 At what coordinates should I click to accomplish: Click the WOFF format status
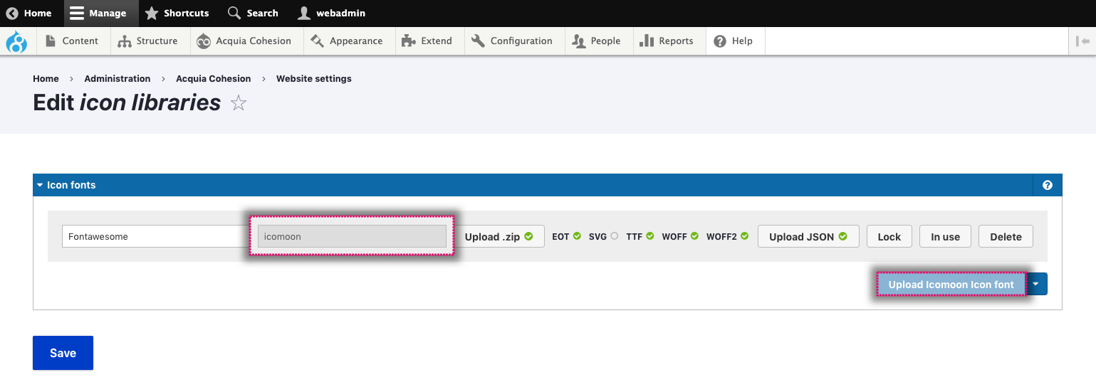(x=680, y=236)
